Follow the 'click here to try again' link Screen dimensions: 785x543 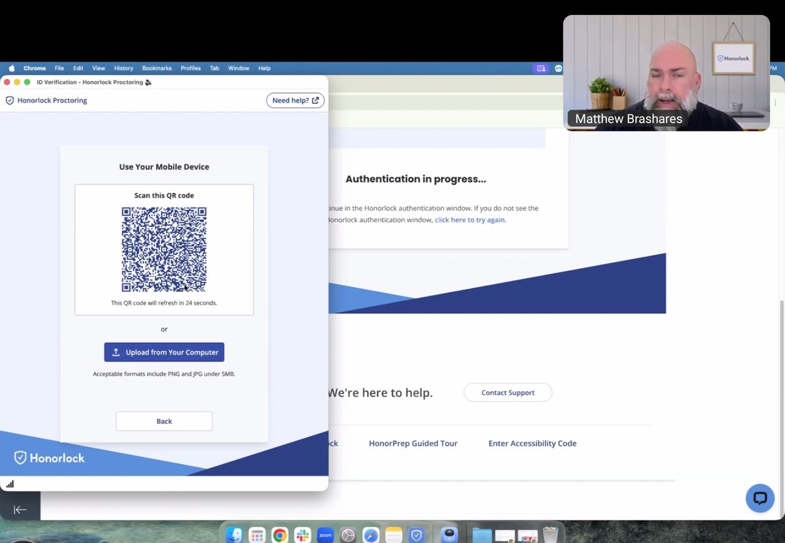[470, 220]
